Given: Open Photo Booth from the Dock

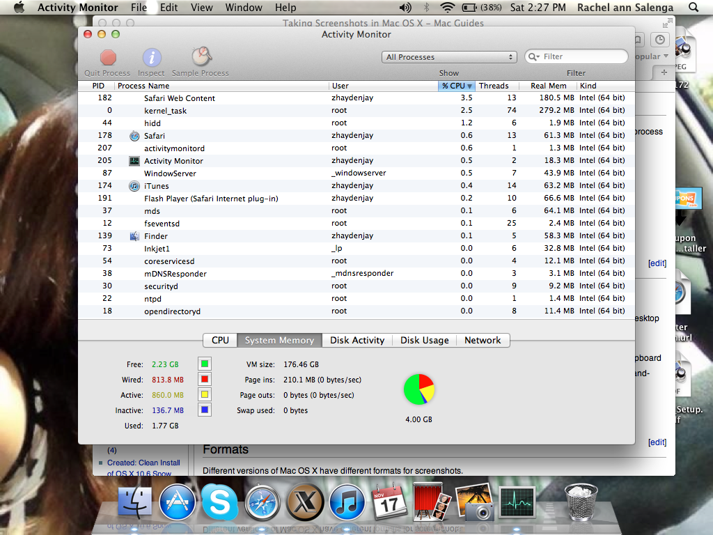Looking at the screenshot, I should [x=430, y=502].
